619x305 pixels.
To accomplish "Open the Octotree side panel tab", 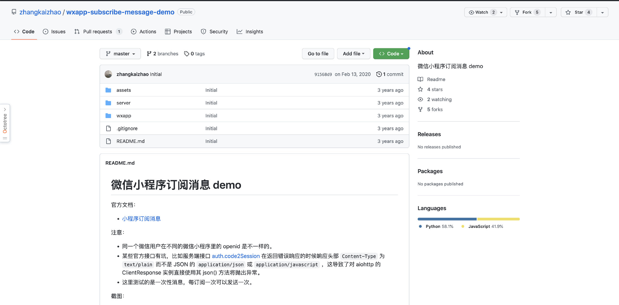I will [x=5, y=123].
